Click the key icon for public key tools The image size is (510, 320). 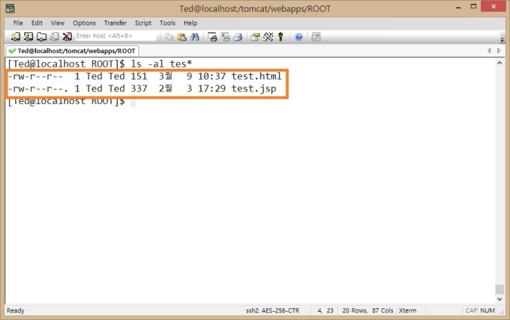280,36
